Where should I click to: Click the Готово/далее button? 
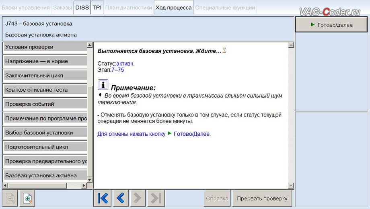click(331, 25)
